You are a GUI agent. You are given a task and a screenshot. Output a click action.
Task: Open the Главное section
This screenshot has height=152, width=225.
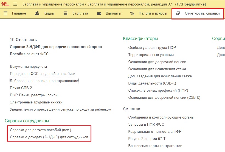pyautogui.click(x=19, y=13)
